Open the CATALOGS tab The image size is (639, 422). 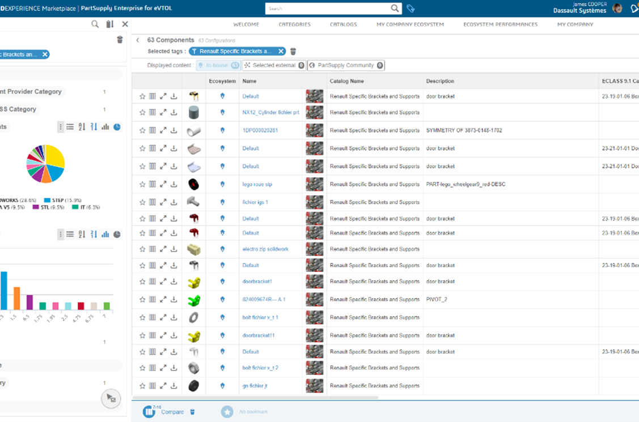click(343, 24)
